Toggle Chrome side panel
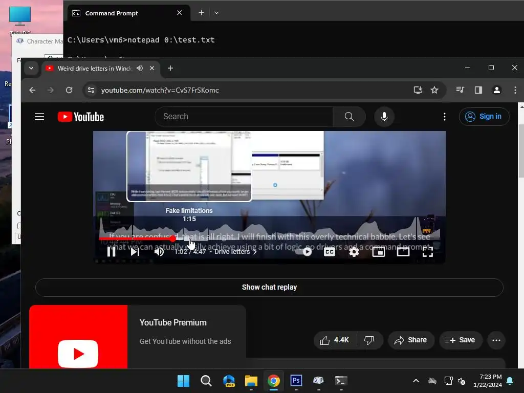Viewport: 524px width, 393px height. coord(478,90)
